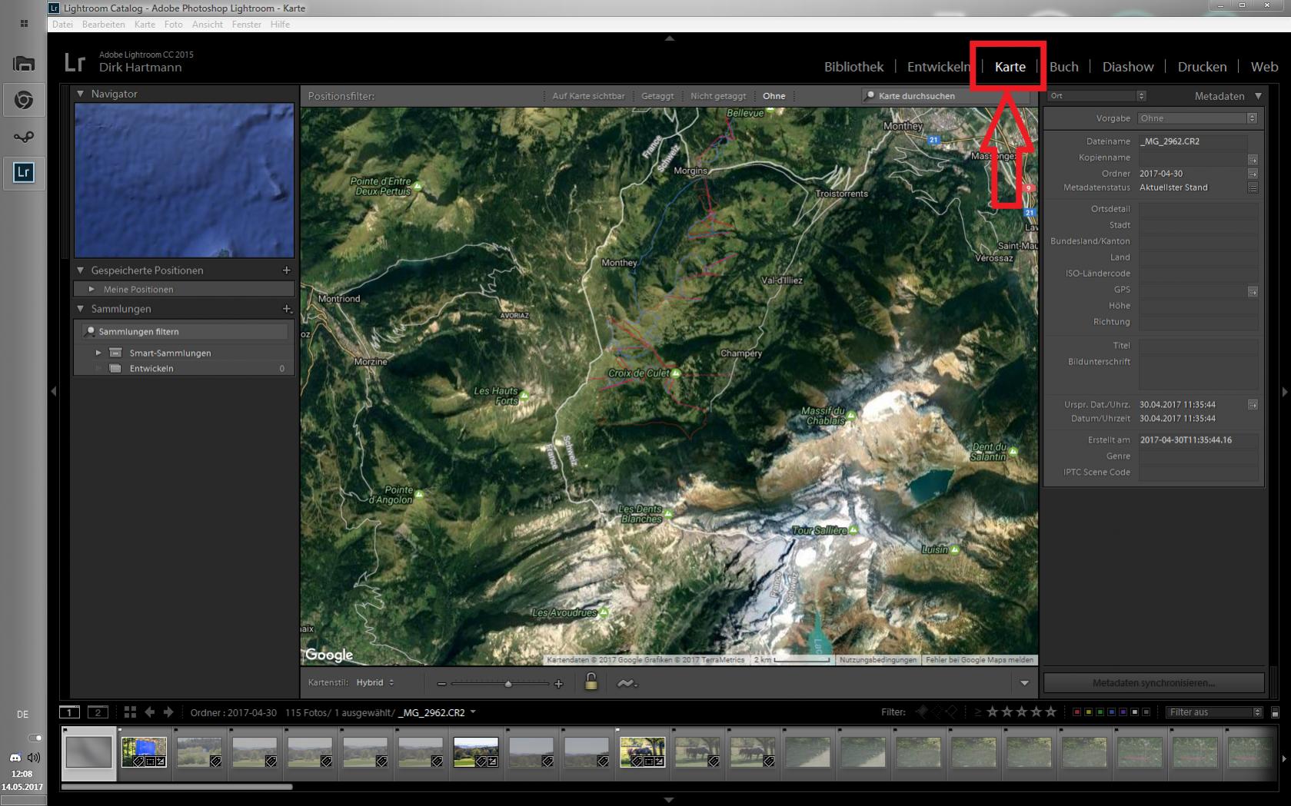The width and height of the screenshot is (1291, 806).
Task: Expand the Meine Positionen folder
Action: coord(92,290)
